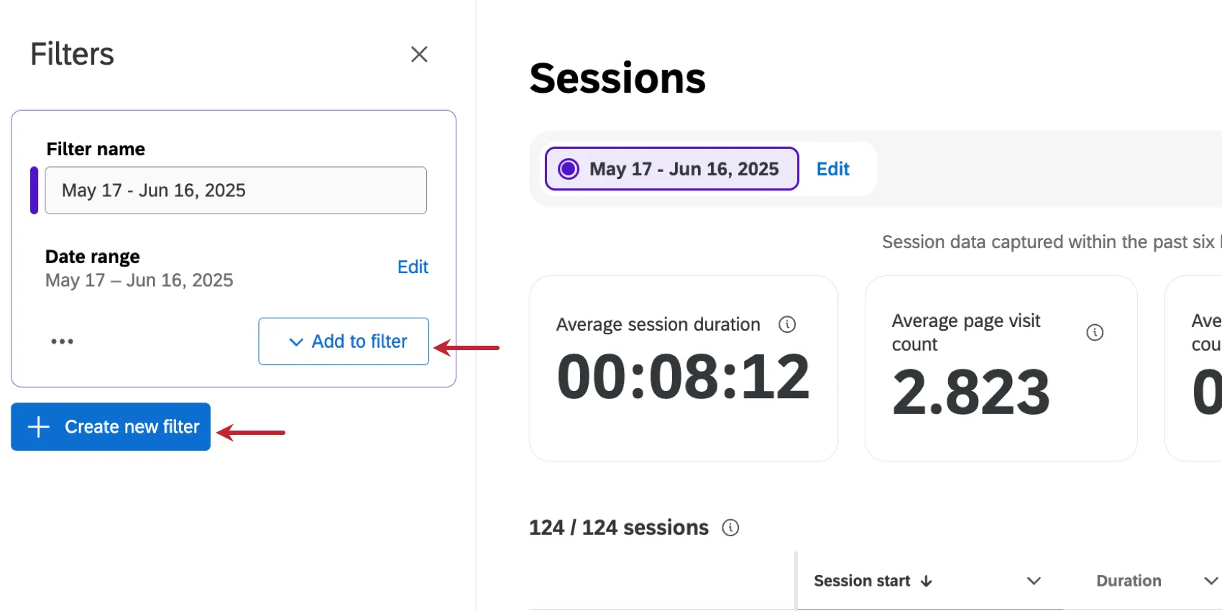Open the three-dot options menu in the filter card

62,341
